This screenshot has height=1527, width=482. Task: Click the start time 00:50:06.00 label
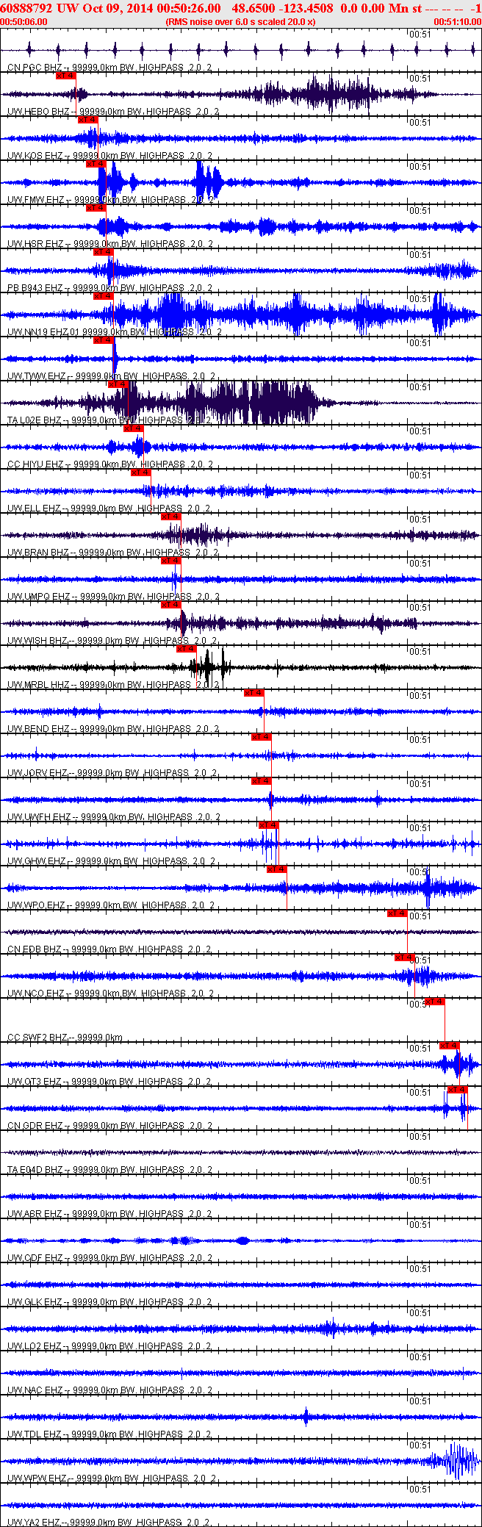pyautogui.click(x=24, y=22)
